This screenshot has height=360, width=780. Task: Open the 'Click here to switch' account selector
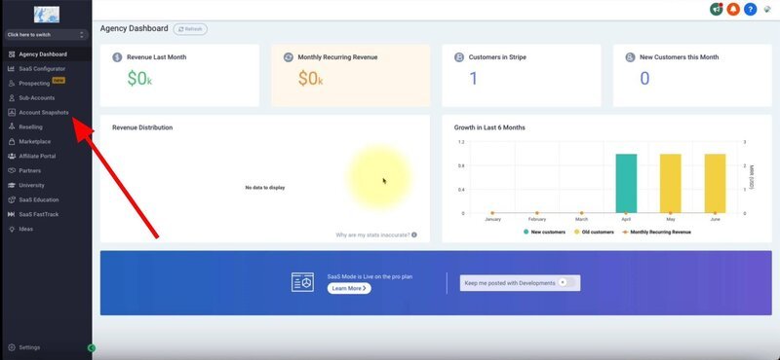(x=46, y=35)
